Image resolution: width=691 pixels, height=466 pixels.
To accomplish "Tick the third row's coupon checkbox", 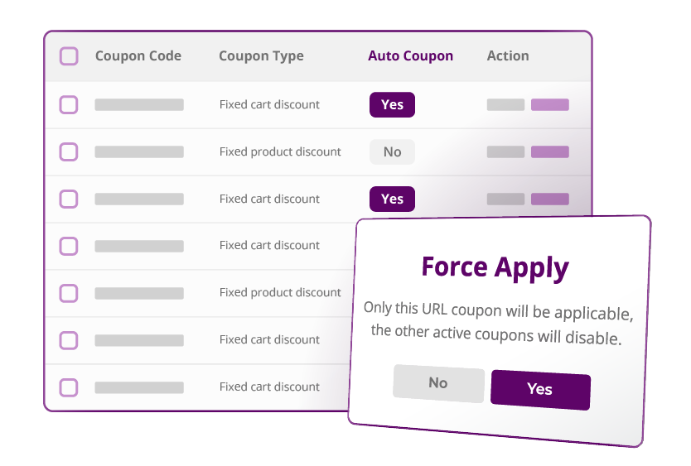I will point(69,199).
